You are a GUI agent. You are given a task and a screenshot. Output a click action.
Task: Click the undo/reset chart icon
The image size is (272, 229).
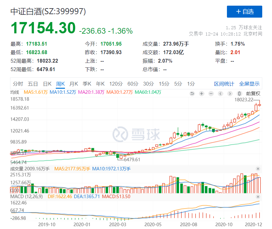coord(192,93)
